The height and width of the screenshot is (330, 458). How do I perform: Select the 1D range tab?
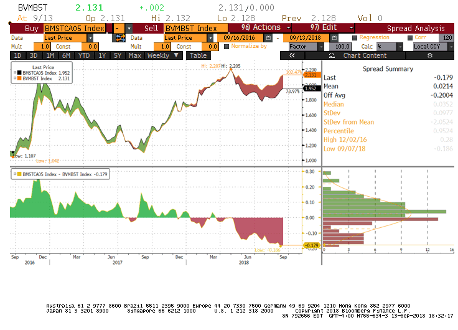18,55
